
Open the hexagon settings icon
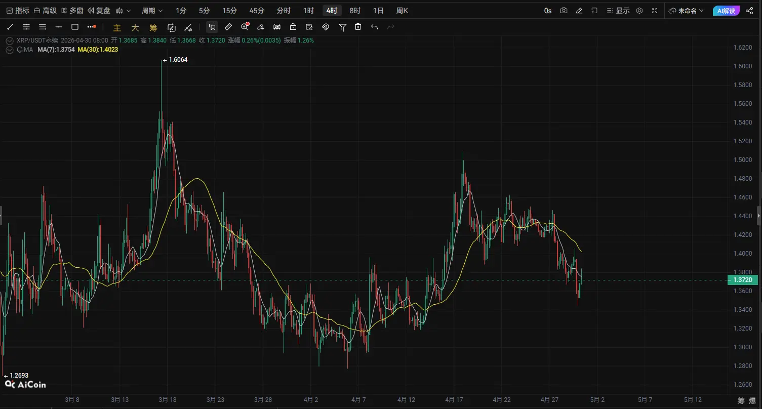[x=639, y=11]
